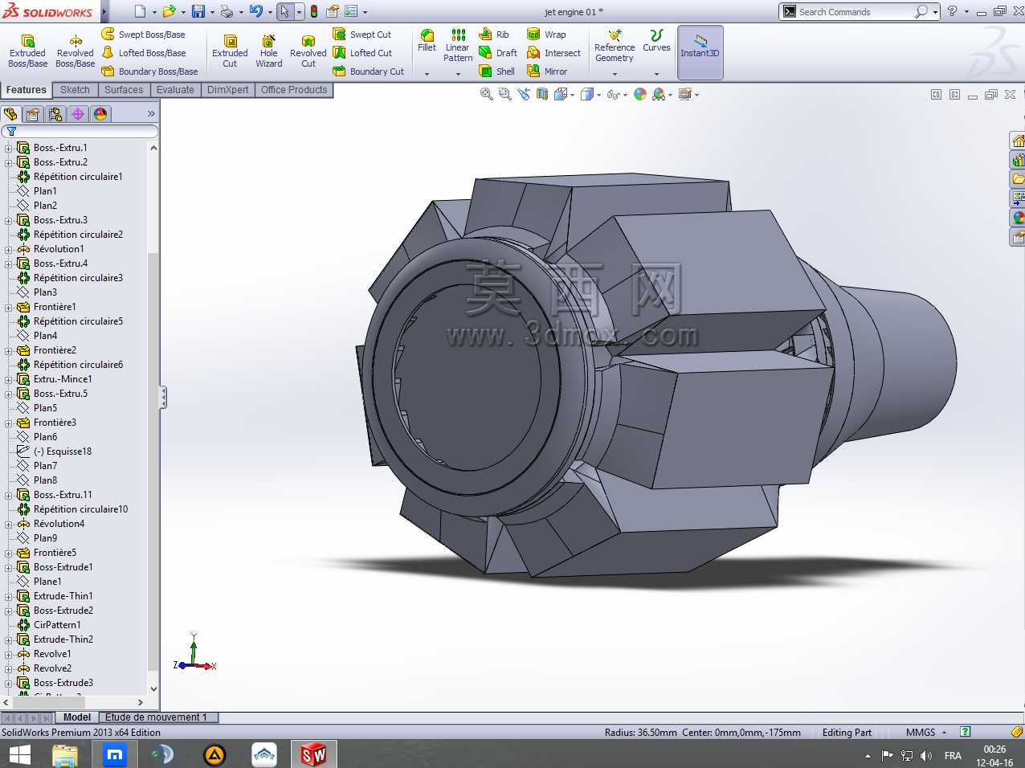Toggle Instant3D mode

pos(700,51)
